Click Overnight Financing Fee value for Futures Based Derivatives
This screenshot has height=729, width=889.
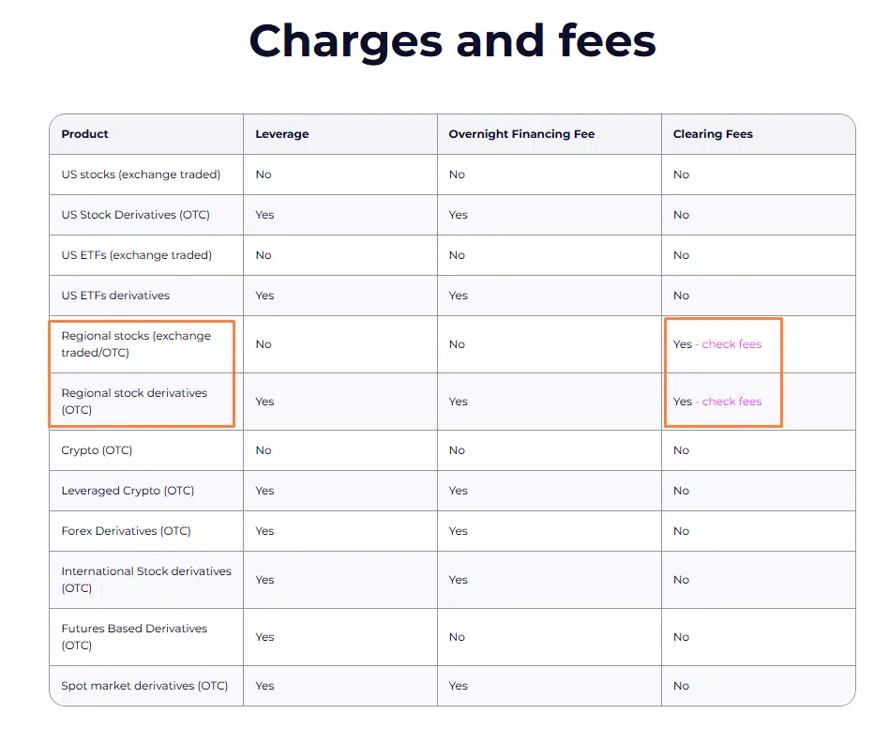pos(457,637)
